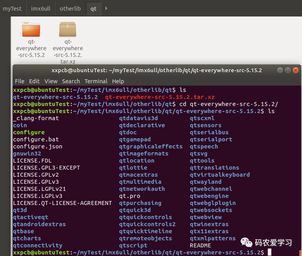Open the qt-everywhere-src-5.15.2 folder icon
The image size is (302, 256).
(31, 29)
